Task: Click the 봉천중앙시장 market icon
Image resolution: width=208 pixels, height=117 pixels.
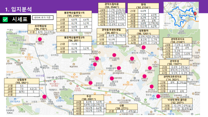Action: click(x=128, y=82)
